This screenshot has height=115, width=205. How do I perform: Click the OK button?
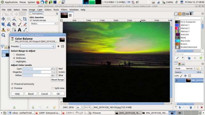tap(58, 94)
